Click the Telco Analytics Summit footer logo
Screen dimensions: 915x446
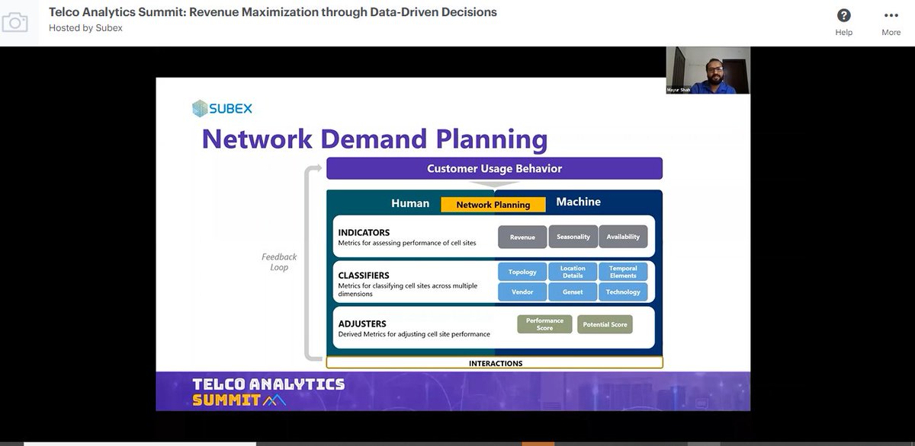coord(268,391)
